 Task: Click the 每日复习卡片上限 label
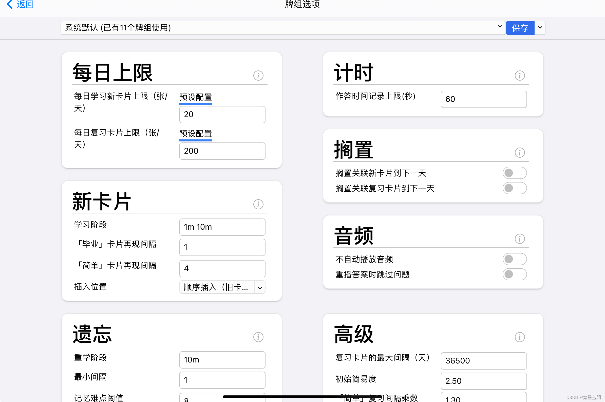tap(117, 138)
